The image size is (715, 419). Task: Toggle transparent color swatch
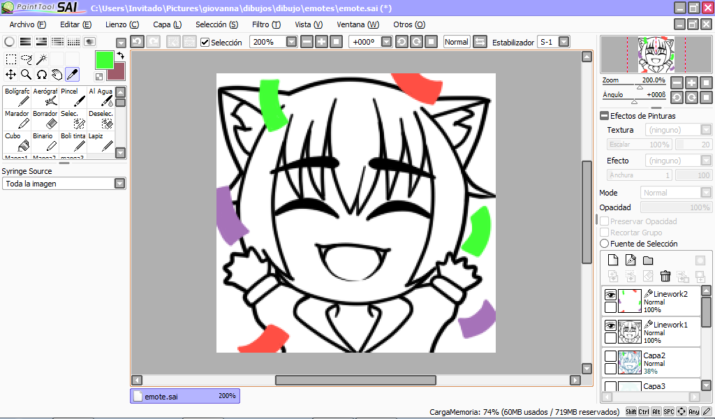click(99, 76)
